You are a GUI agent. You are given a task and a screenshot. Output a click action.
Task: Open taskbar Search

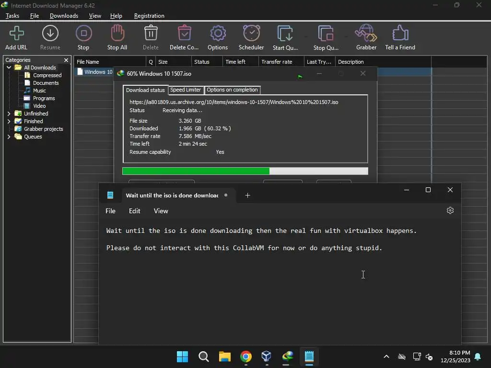pyautogui.click(x=203, y=356)
